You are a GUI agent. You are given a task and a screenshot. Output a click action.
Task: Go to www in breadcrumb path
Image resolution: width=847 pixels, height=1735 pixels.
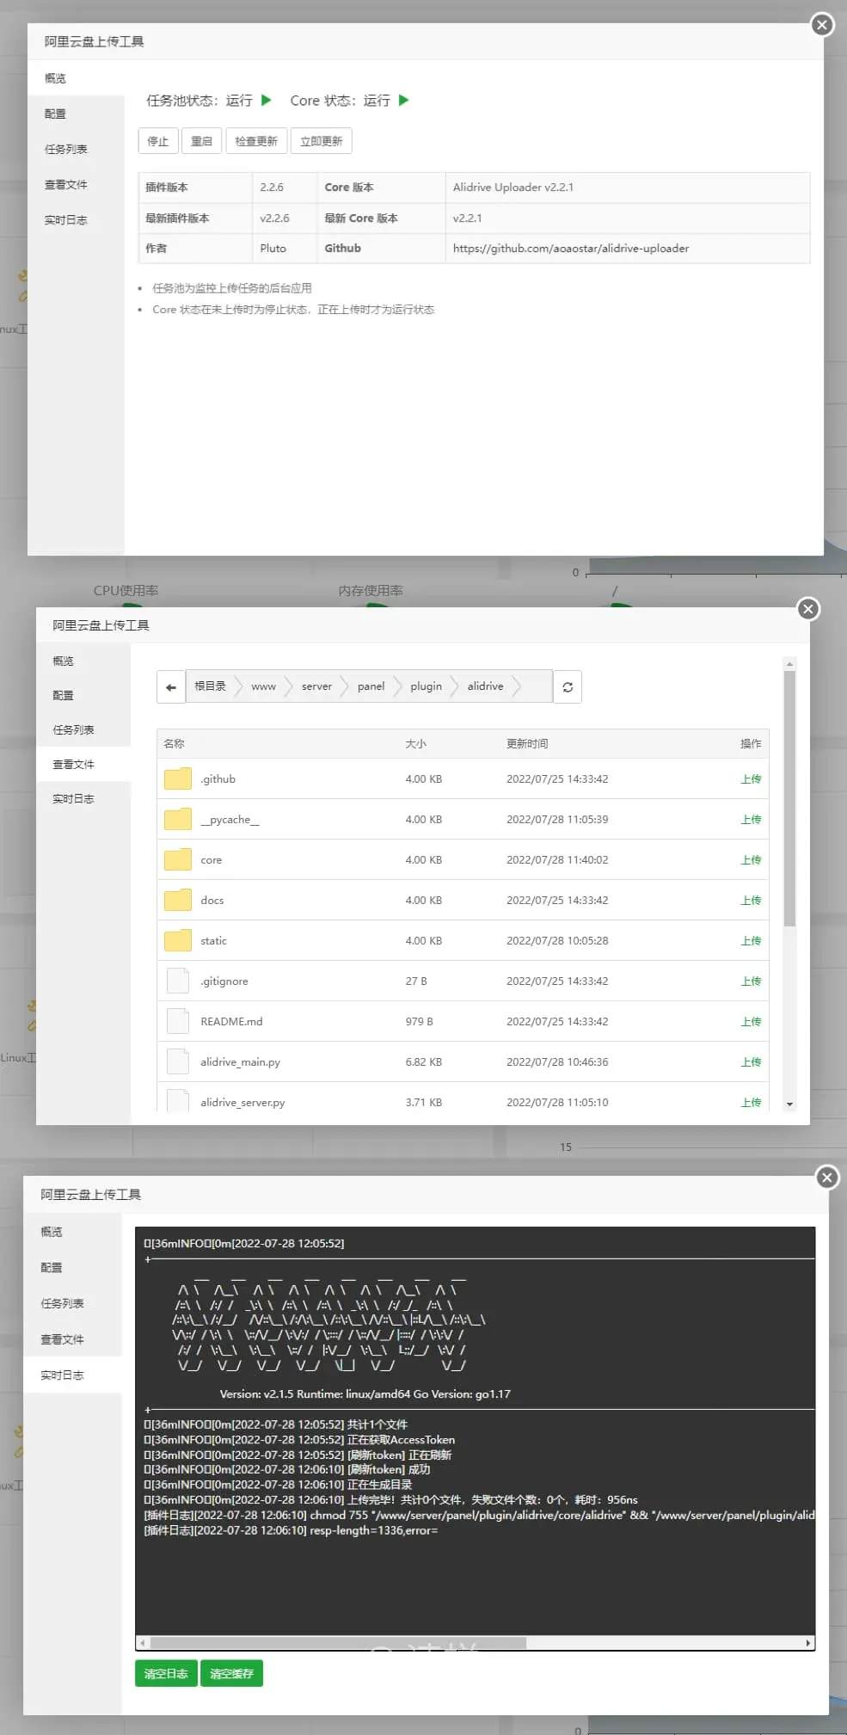click(263, 686)
